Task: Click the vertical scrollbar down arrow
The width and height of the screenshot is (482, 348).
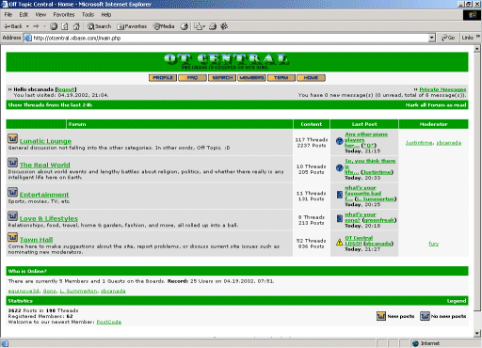Action: pos(477,333)
